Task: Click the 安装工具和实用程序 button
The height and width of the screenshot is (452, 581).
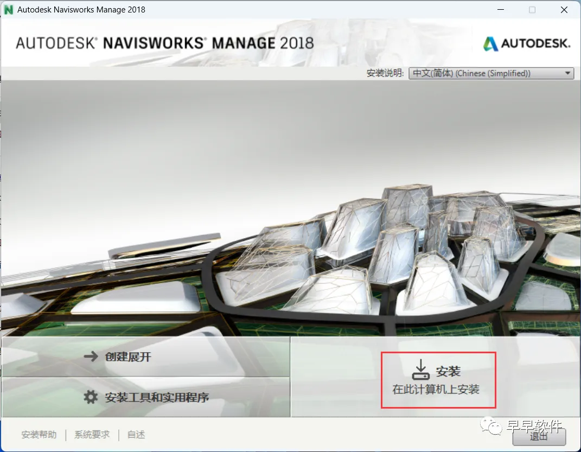Action: pos(146,397)
